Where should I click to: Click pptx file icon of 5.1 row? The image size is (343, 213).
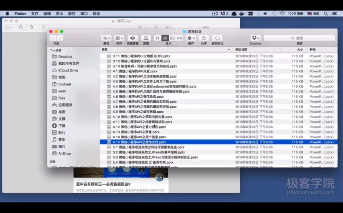point(109,147)
